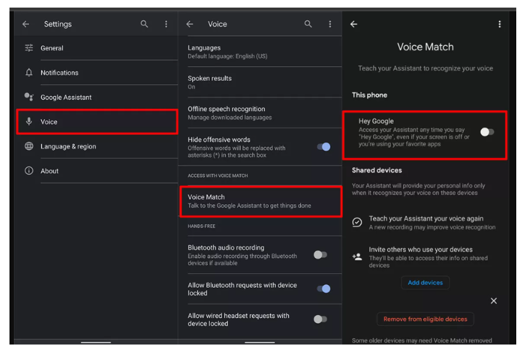Dismiss with the X icon near Add devices
This screenshot has width=527, height=354.
(x=494, y=301)
